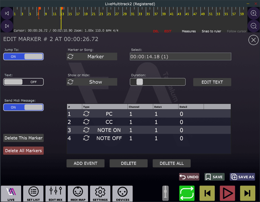Click measure 29 on the ruler

click(x=125, y=14)
